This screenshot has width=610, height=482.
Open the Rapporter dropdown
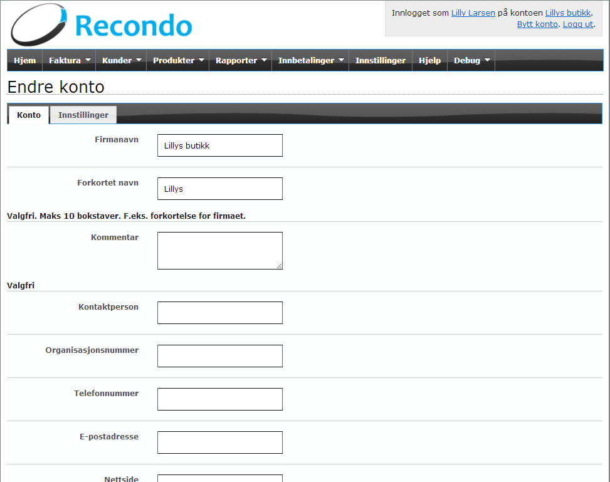pos(241,61)
